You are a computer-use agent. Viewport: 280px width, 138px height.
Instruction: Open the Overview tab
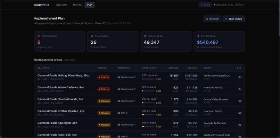tap(61, 5)
